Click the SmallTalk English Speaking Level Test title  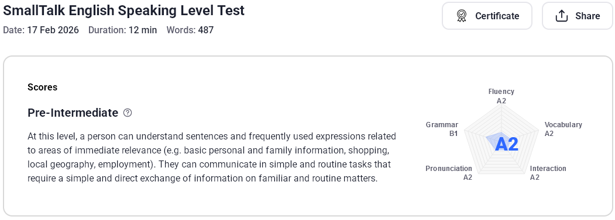(x=124, y=11)
